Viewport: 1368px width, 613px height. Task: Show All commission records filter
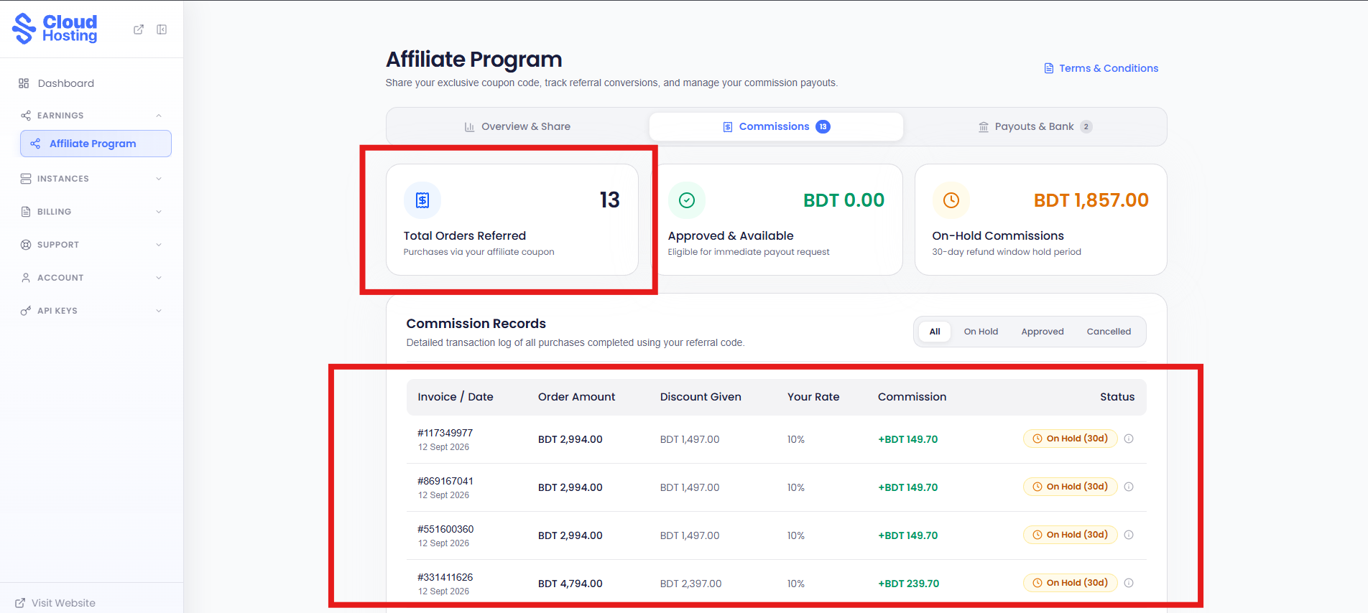point(935,332)
